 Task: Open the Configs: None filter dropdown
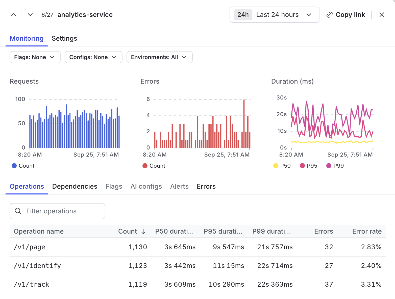click(x=93, y=57)
